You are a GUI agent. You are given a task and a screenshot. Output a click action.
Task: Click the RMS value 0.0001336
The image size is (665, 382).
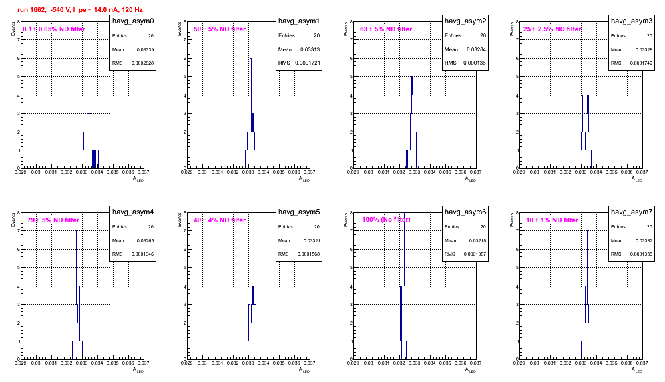pyautogui.click(x=641, y=254)
